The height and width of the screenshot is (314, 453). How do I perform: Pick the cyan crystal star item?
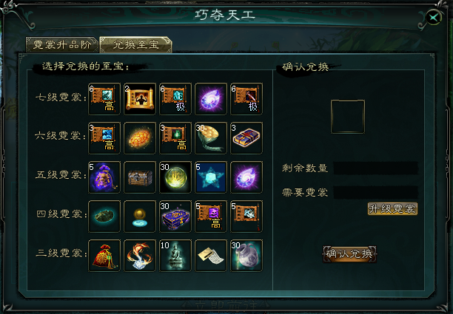[x=211, y=177]
